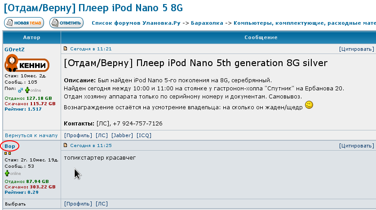Click the 'Рейтинг: 0.29' value
Viewport: 376px width, 210px height.
pos(22,192)
